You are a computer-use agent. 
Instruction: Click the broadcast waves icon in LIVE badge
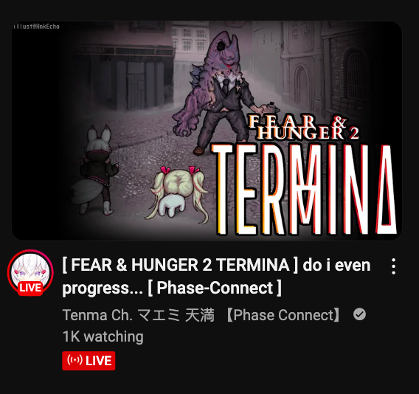coord(75,360)
